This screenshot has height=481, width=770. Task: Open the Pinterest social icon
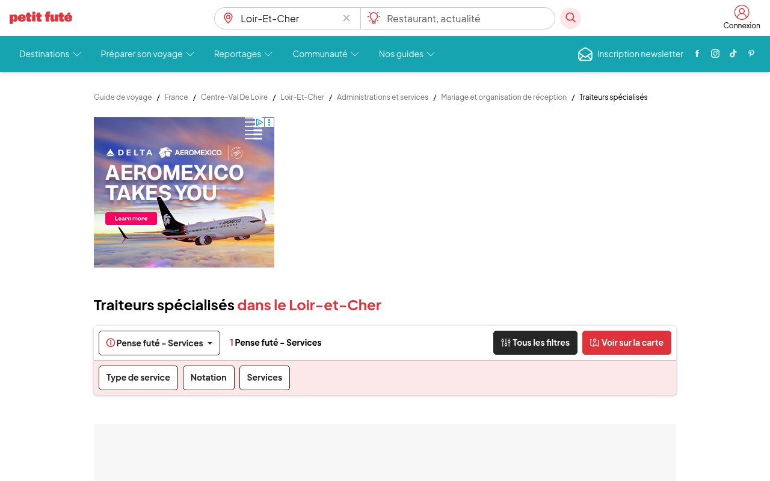click(x=751, y=54)
